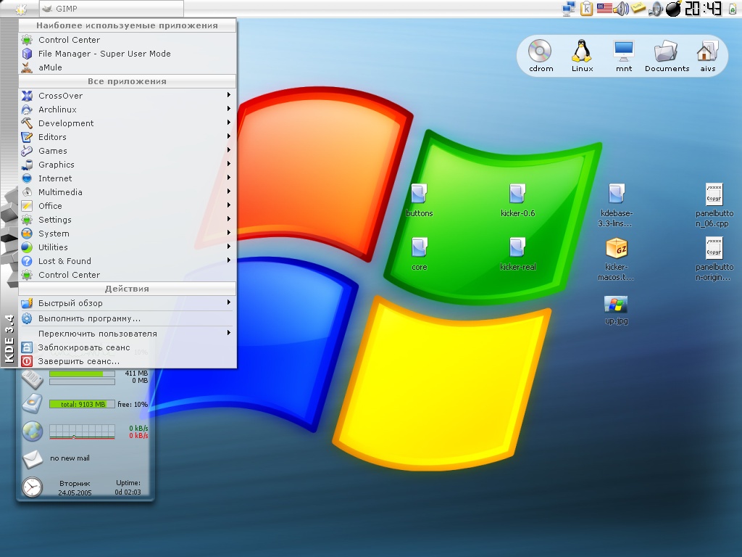Start aMule from the K menu
This screenshot has width=742, height=557.
point(128,67)
